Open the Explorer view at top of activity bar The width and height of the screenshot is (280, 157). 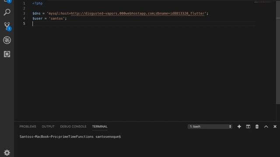coord(7,1)
